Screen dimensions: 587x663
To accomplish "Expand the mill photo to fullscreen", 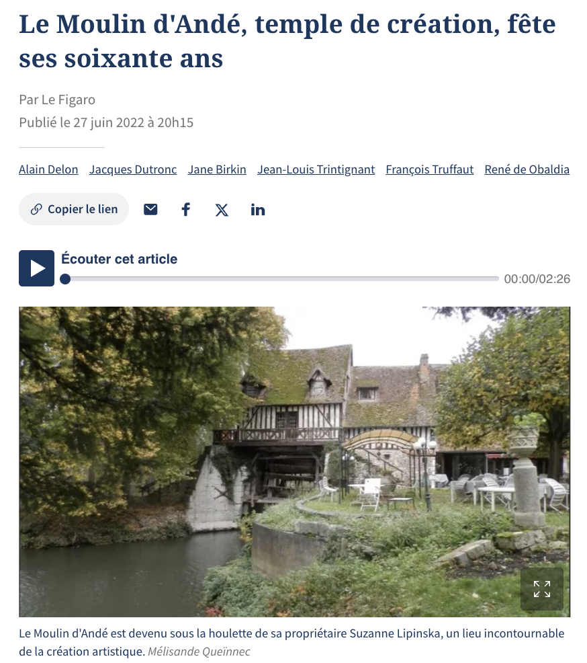I will (542, 588).
